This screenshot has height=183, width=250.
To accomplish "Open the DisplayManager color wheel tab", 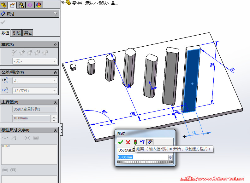I will 39,5.
